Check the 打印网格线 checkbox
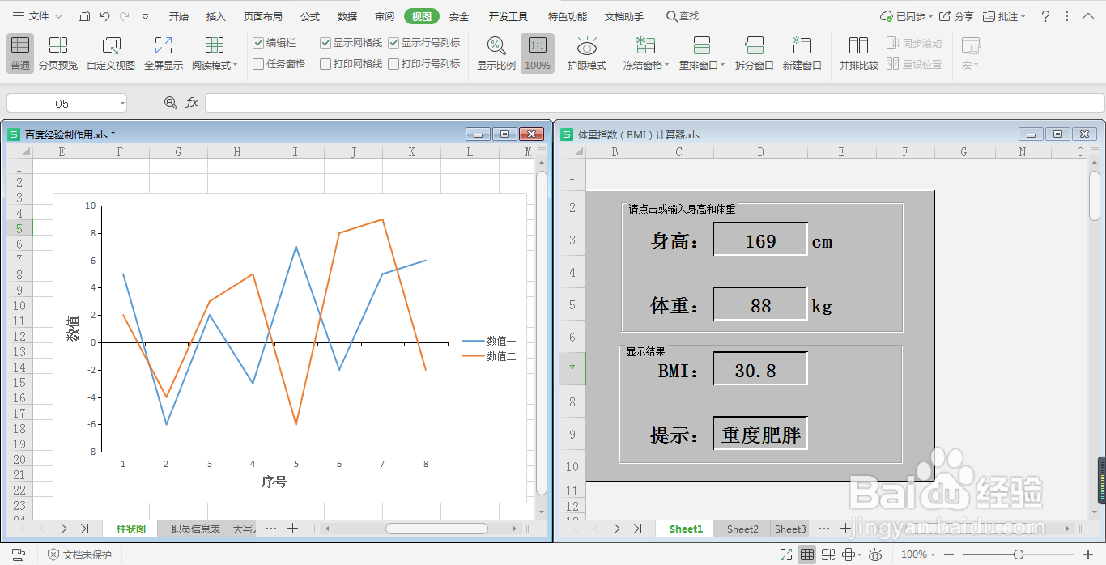Image resolution: width=1106 pixels, height=565 pixels. (x=325, y=64)
